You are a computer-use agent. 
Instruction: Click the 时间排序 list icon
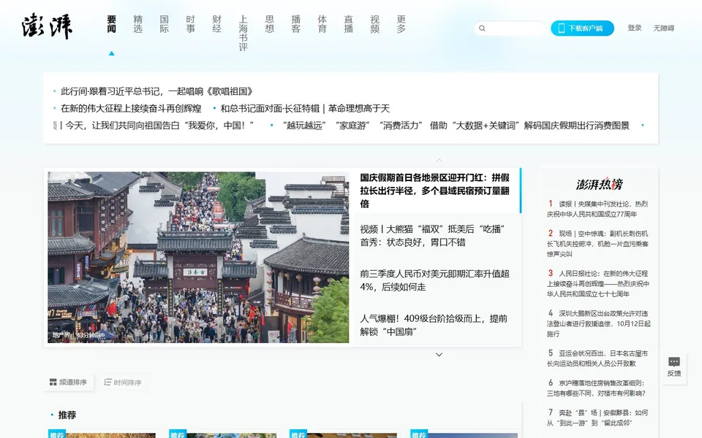pos(107,382)
